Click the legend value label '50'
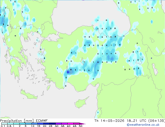165x127 pixels. [80, 126]
